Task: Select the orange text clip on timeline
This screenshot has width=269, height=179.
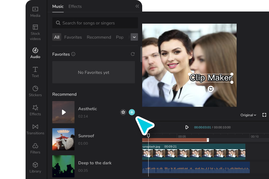Action: (x=175, y=140)
